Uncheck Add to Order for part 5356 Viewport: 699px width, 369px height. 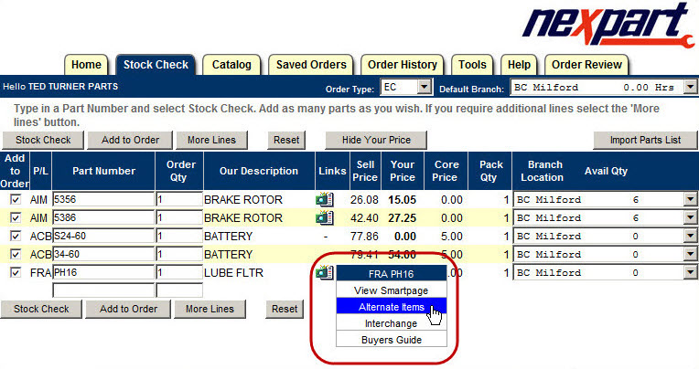point(16,199)
